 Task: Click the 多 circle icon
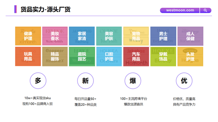tap(38, 81)
